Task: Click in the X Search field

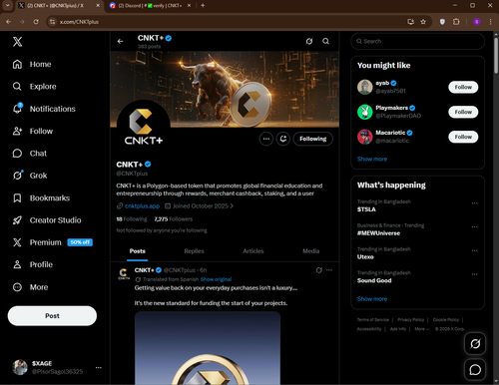Action: (x=417, y=41)
